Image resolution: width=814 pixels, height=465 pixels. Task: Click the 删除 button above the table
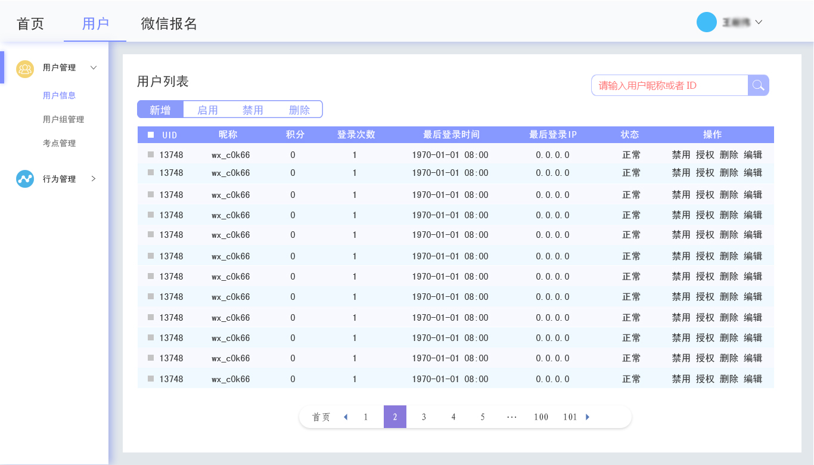(x=299, y=110)
